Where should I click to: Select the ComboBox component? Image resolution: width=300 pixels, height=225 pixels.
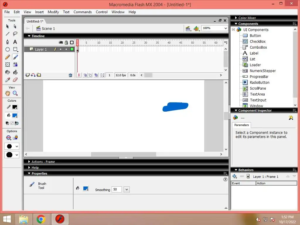(x=258, y=47)
